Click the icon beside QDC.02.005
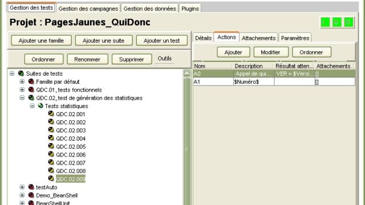Image resolution: width=365 pixels, height=205 pixels. (x=51, y=146)
